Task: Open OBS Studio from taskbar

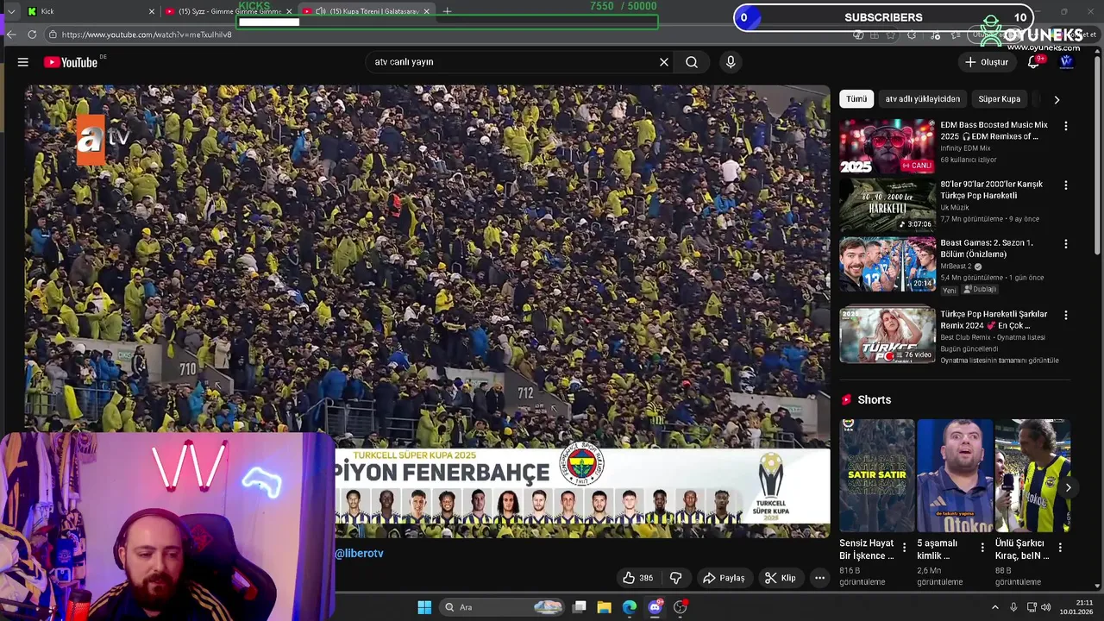Action: click(680, 607)
